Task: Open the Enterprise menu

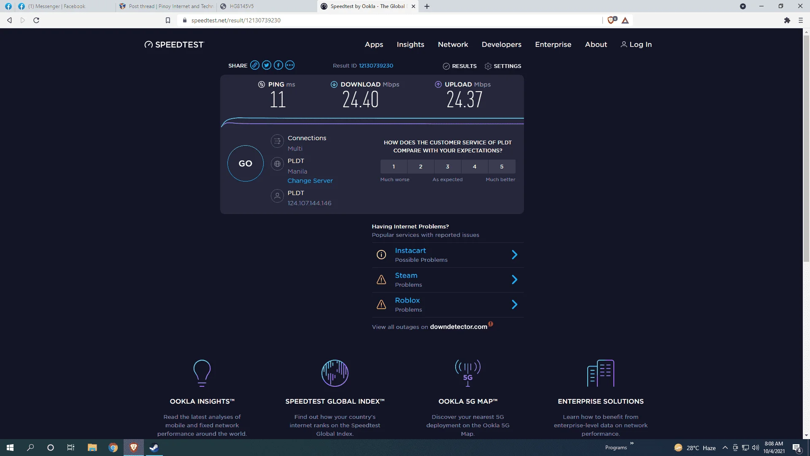Action: tap(553, 45)
